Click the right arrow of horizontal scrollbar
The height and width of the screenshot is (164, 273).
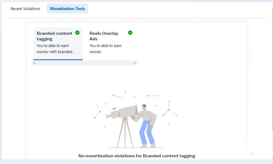[x=135, y=63]
